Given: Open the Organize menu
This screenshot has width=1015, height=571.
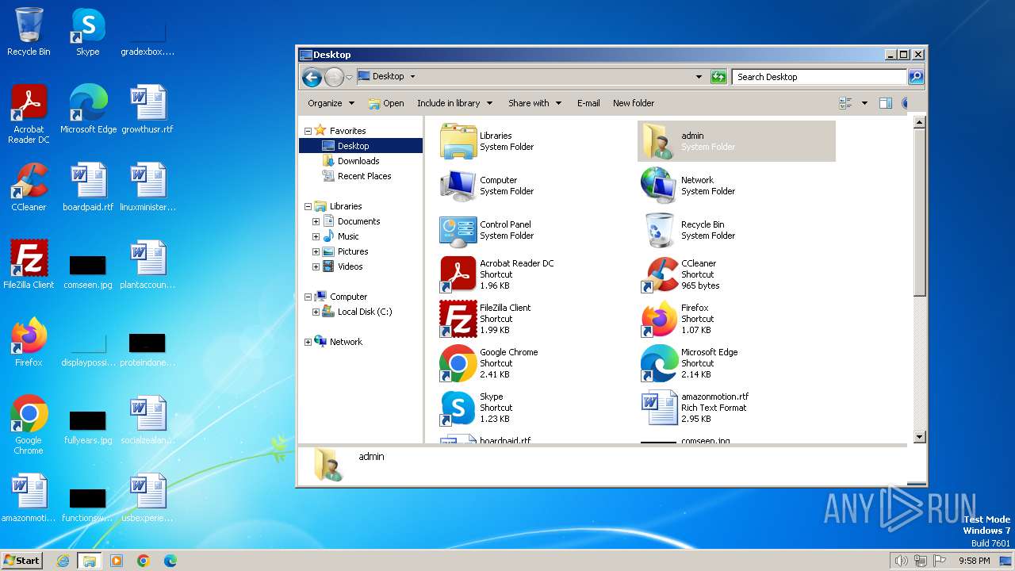Looking at the screenshot, I should [331, 103].
